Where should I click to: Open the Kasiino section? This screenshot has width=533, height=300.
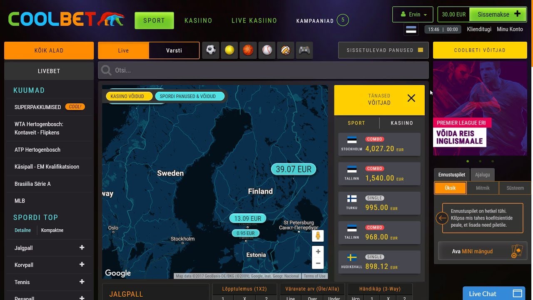(x=198, y=20)
